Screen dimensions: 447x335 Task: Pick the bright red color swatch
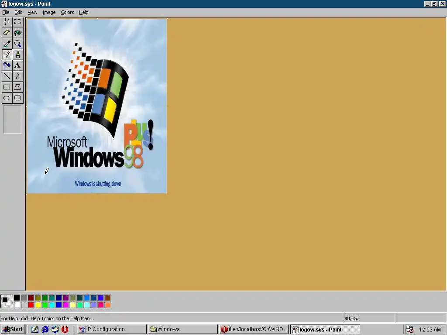coord(31,305)
